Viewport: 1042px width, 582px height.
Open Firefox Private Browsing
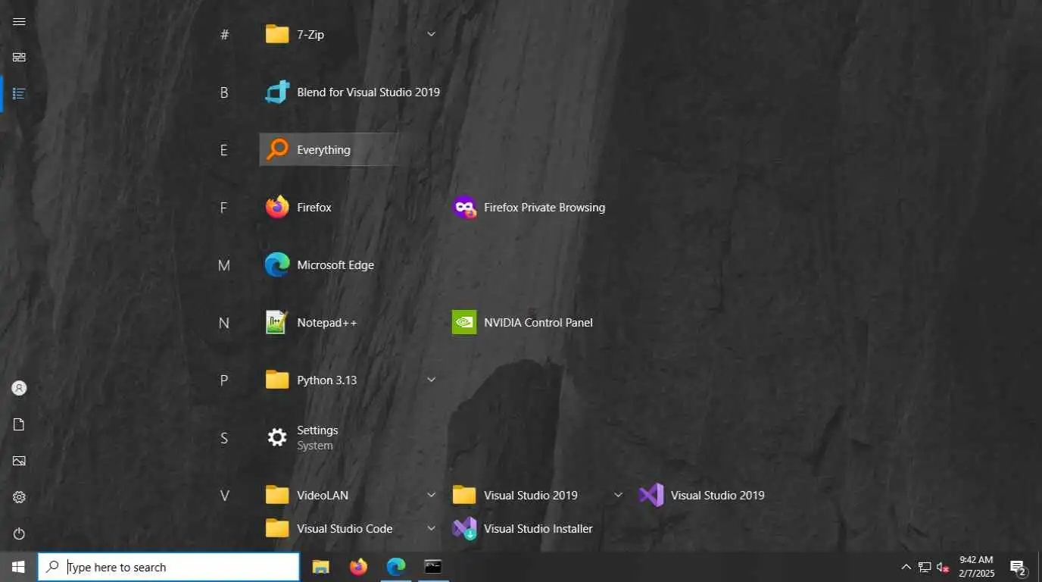coord(539,208)
